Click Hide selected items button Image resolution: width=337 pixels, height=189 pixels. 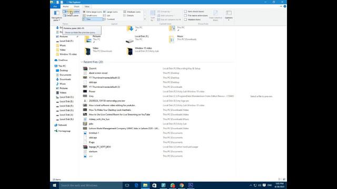pos(215,16)
